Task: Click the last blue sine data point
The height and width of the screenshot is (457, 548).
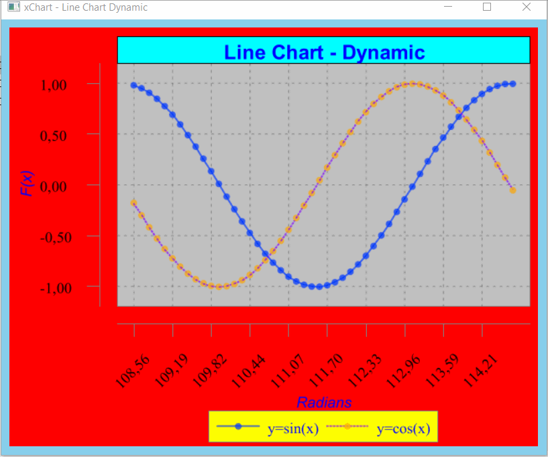Action: coord(511,84)
